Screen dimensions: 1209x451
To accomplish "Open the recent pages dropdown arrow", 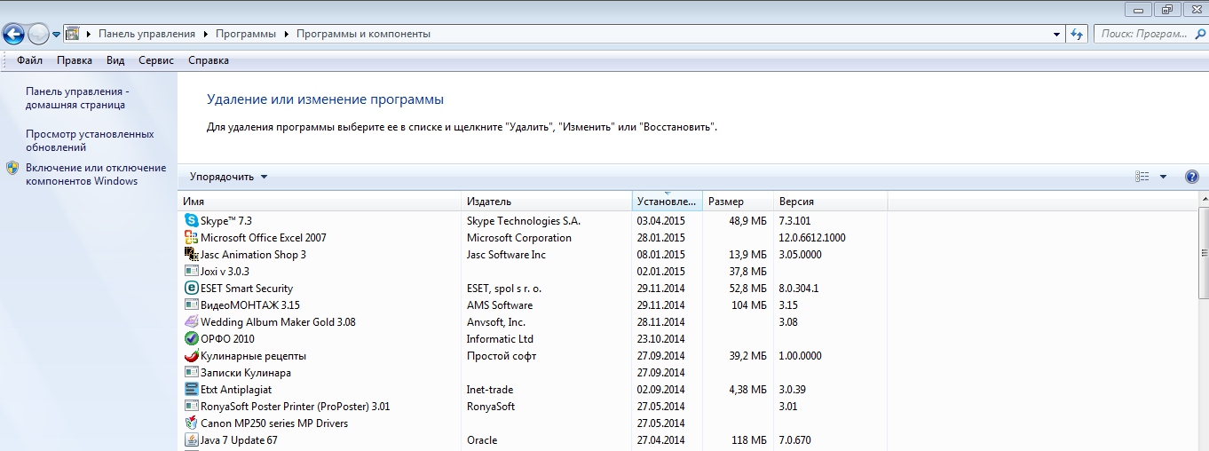I will coord(56,35).
